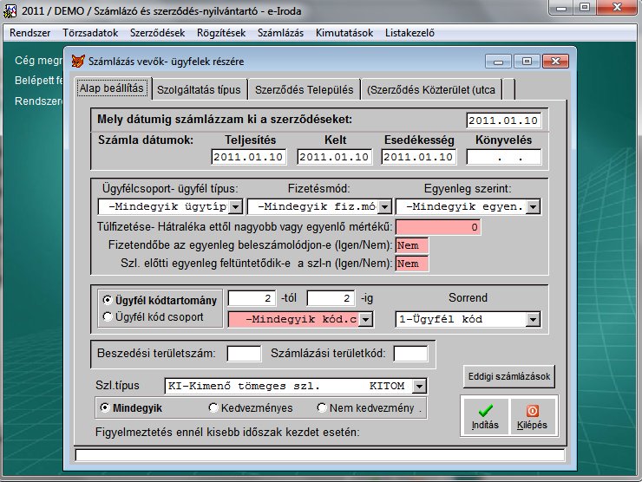Open the Szerződés Település tab
The image size is (642, 482).
tap(304, 88)
